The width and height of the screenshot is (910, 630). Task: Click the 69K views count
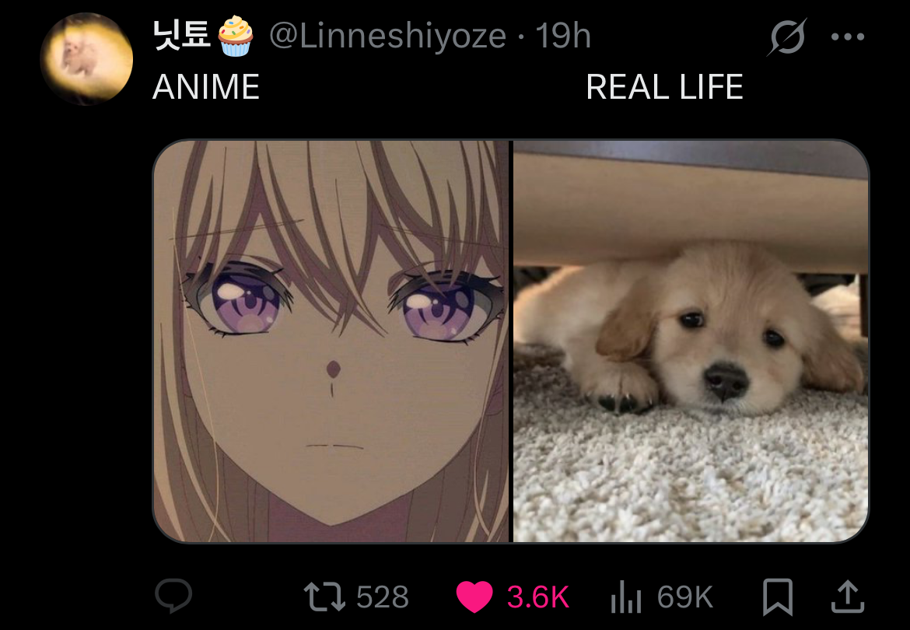coord(684,597)
